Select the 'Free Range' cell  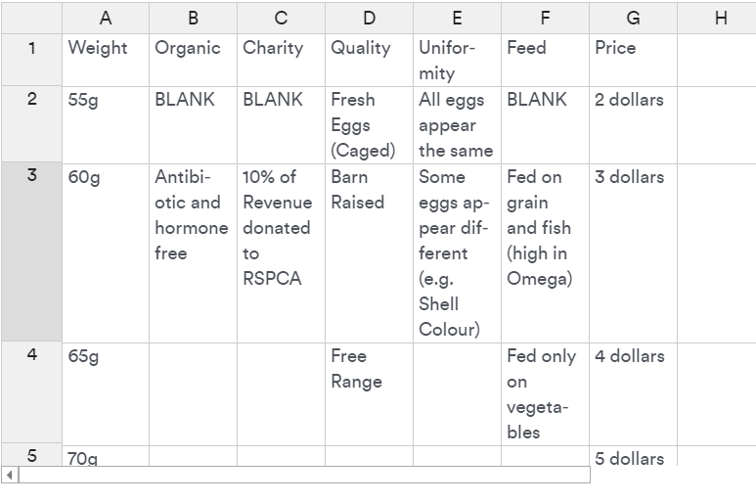pyautogui.click(x=369, y=393)
